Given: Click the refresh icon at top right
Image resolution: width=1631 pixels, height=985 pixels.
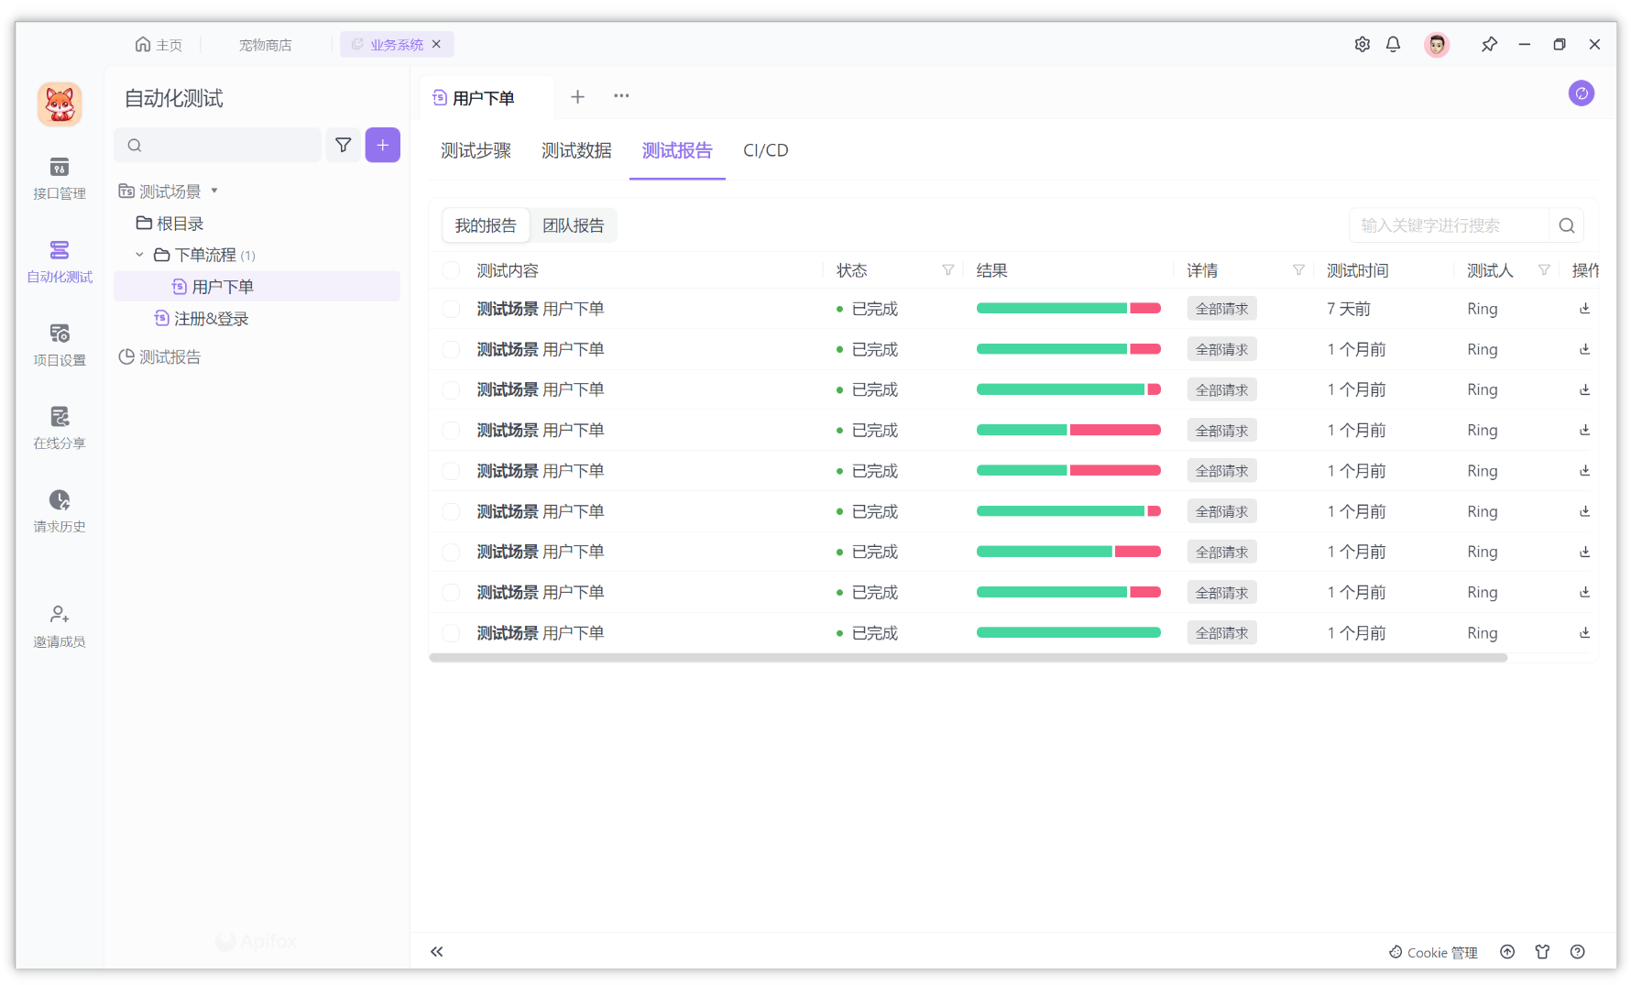Looking at the screenshot, I should point(1581,93).
